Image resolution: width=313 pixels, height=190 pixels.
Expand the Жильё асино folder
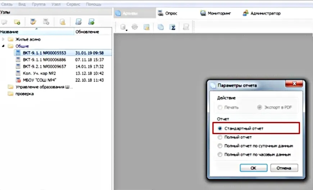3,39
